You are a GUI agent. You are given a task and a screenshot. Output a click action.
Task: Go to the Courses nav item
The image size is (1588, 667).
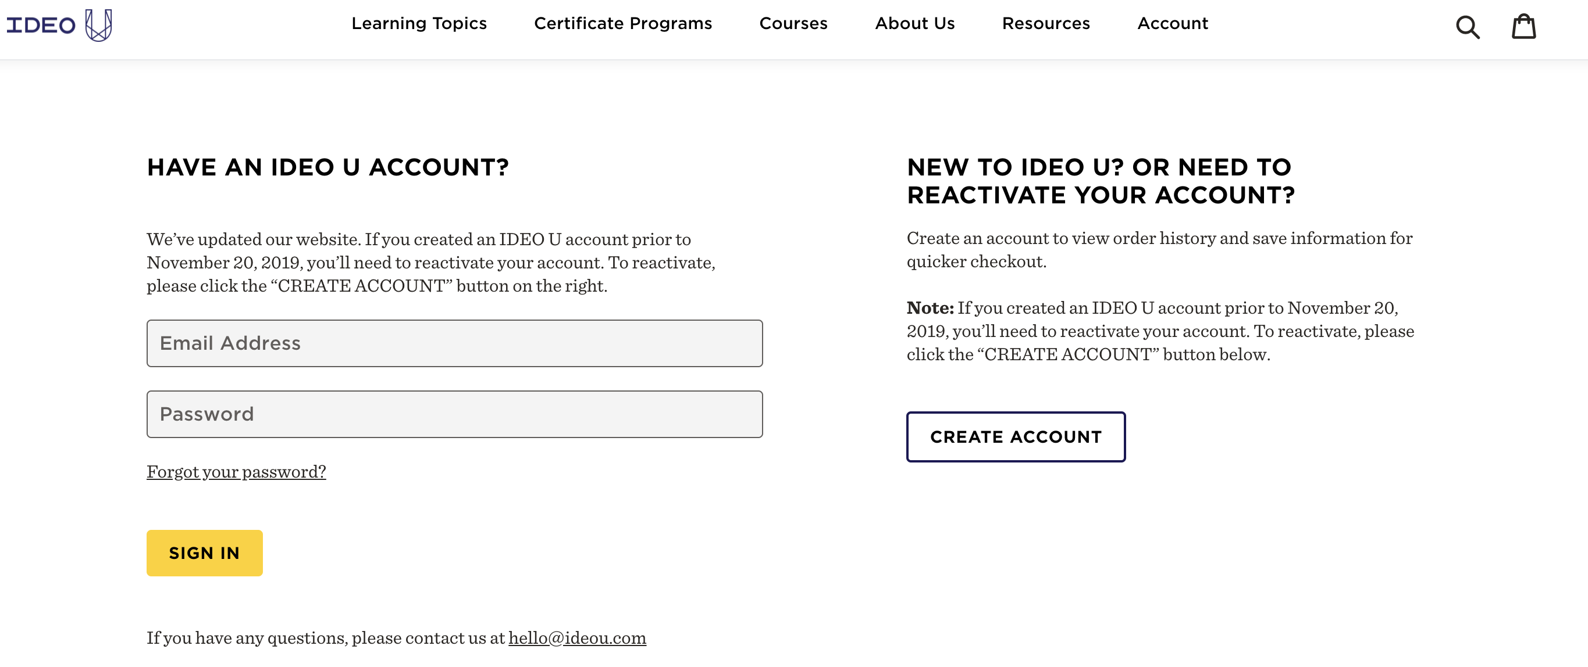pyautogui.click(x=793, y=23)
